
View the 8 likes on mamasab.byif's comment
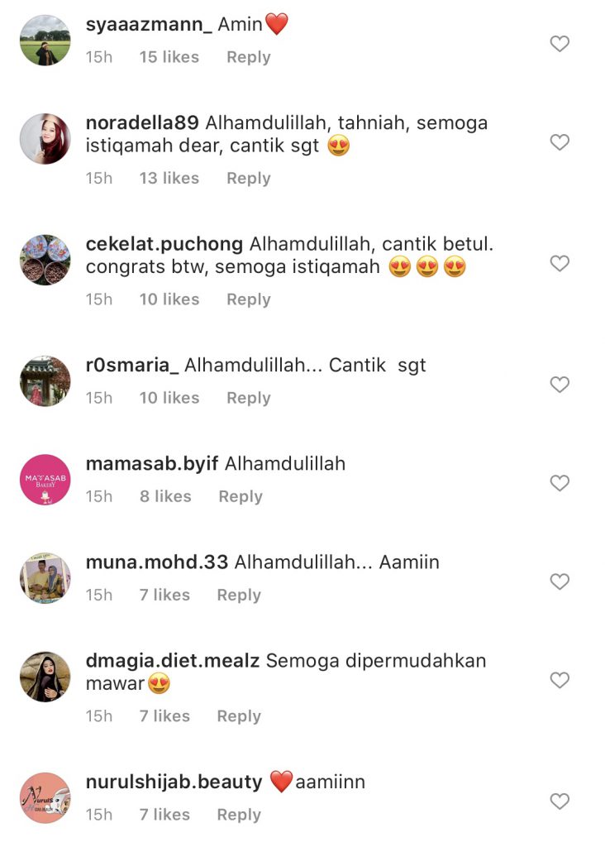point(165,496)
